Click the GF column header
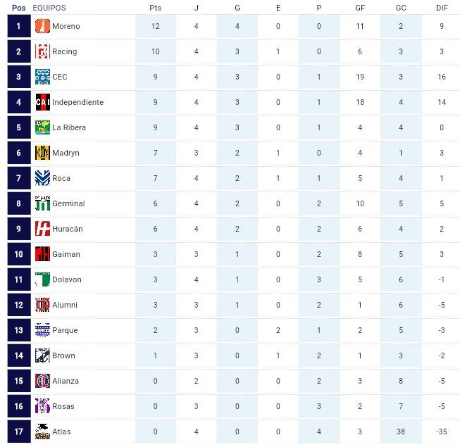Screen dimensions: 460x447 coord(360,8)
